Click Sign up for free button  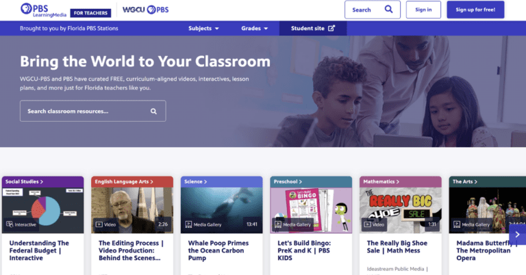click(x=475, y=10)
